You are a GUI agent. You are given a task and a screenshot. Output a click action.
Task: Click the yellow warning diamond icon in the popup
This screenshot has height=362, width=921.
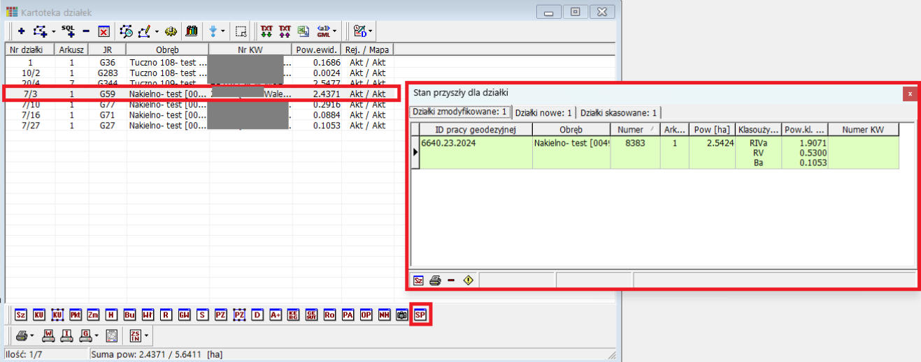click(x=468, y=280)
